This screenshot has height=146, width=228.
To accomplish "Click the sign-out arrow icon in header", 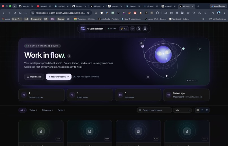I will [132, 29].
